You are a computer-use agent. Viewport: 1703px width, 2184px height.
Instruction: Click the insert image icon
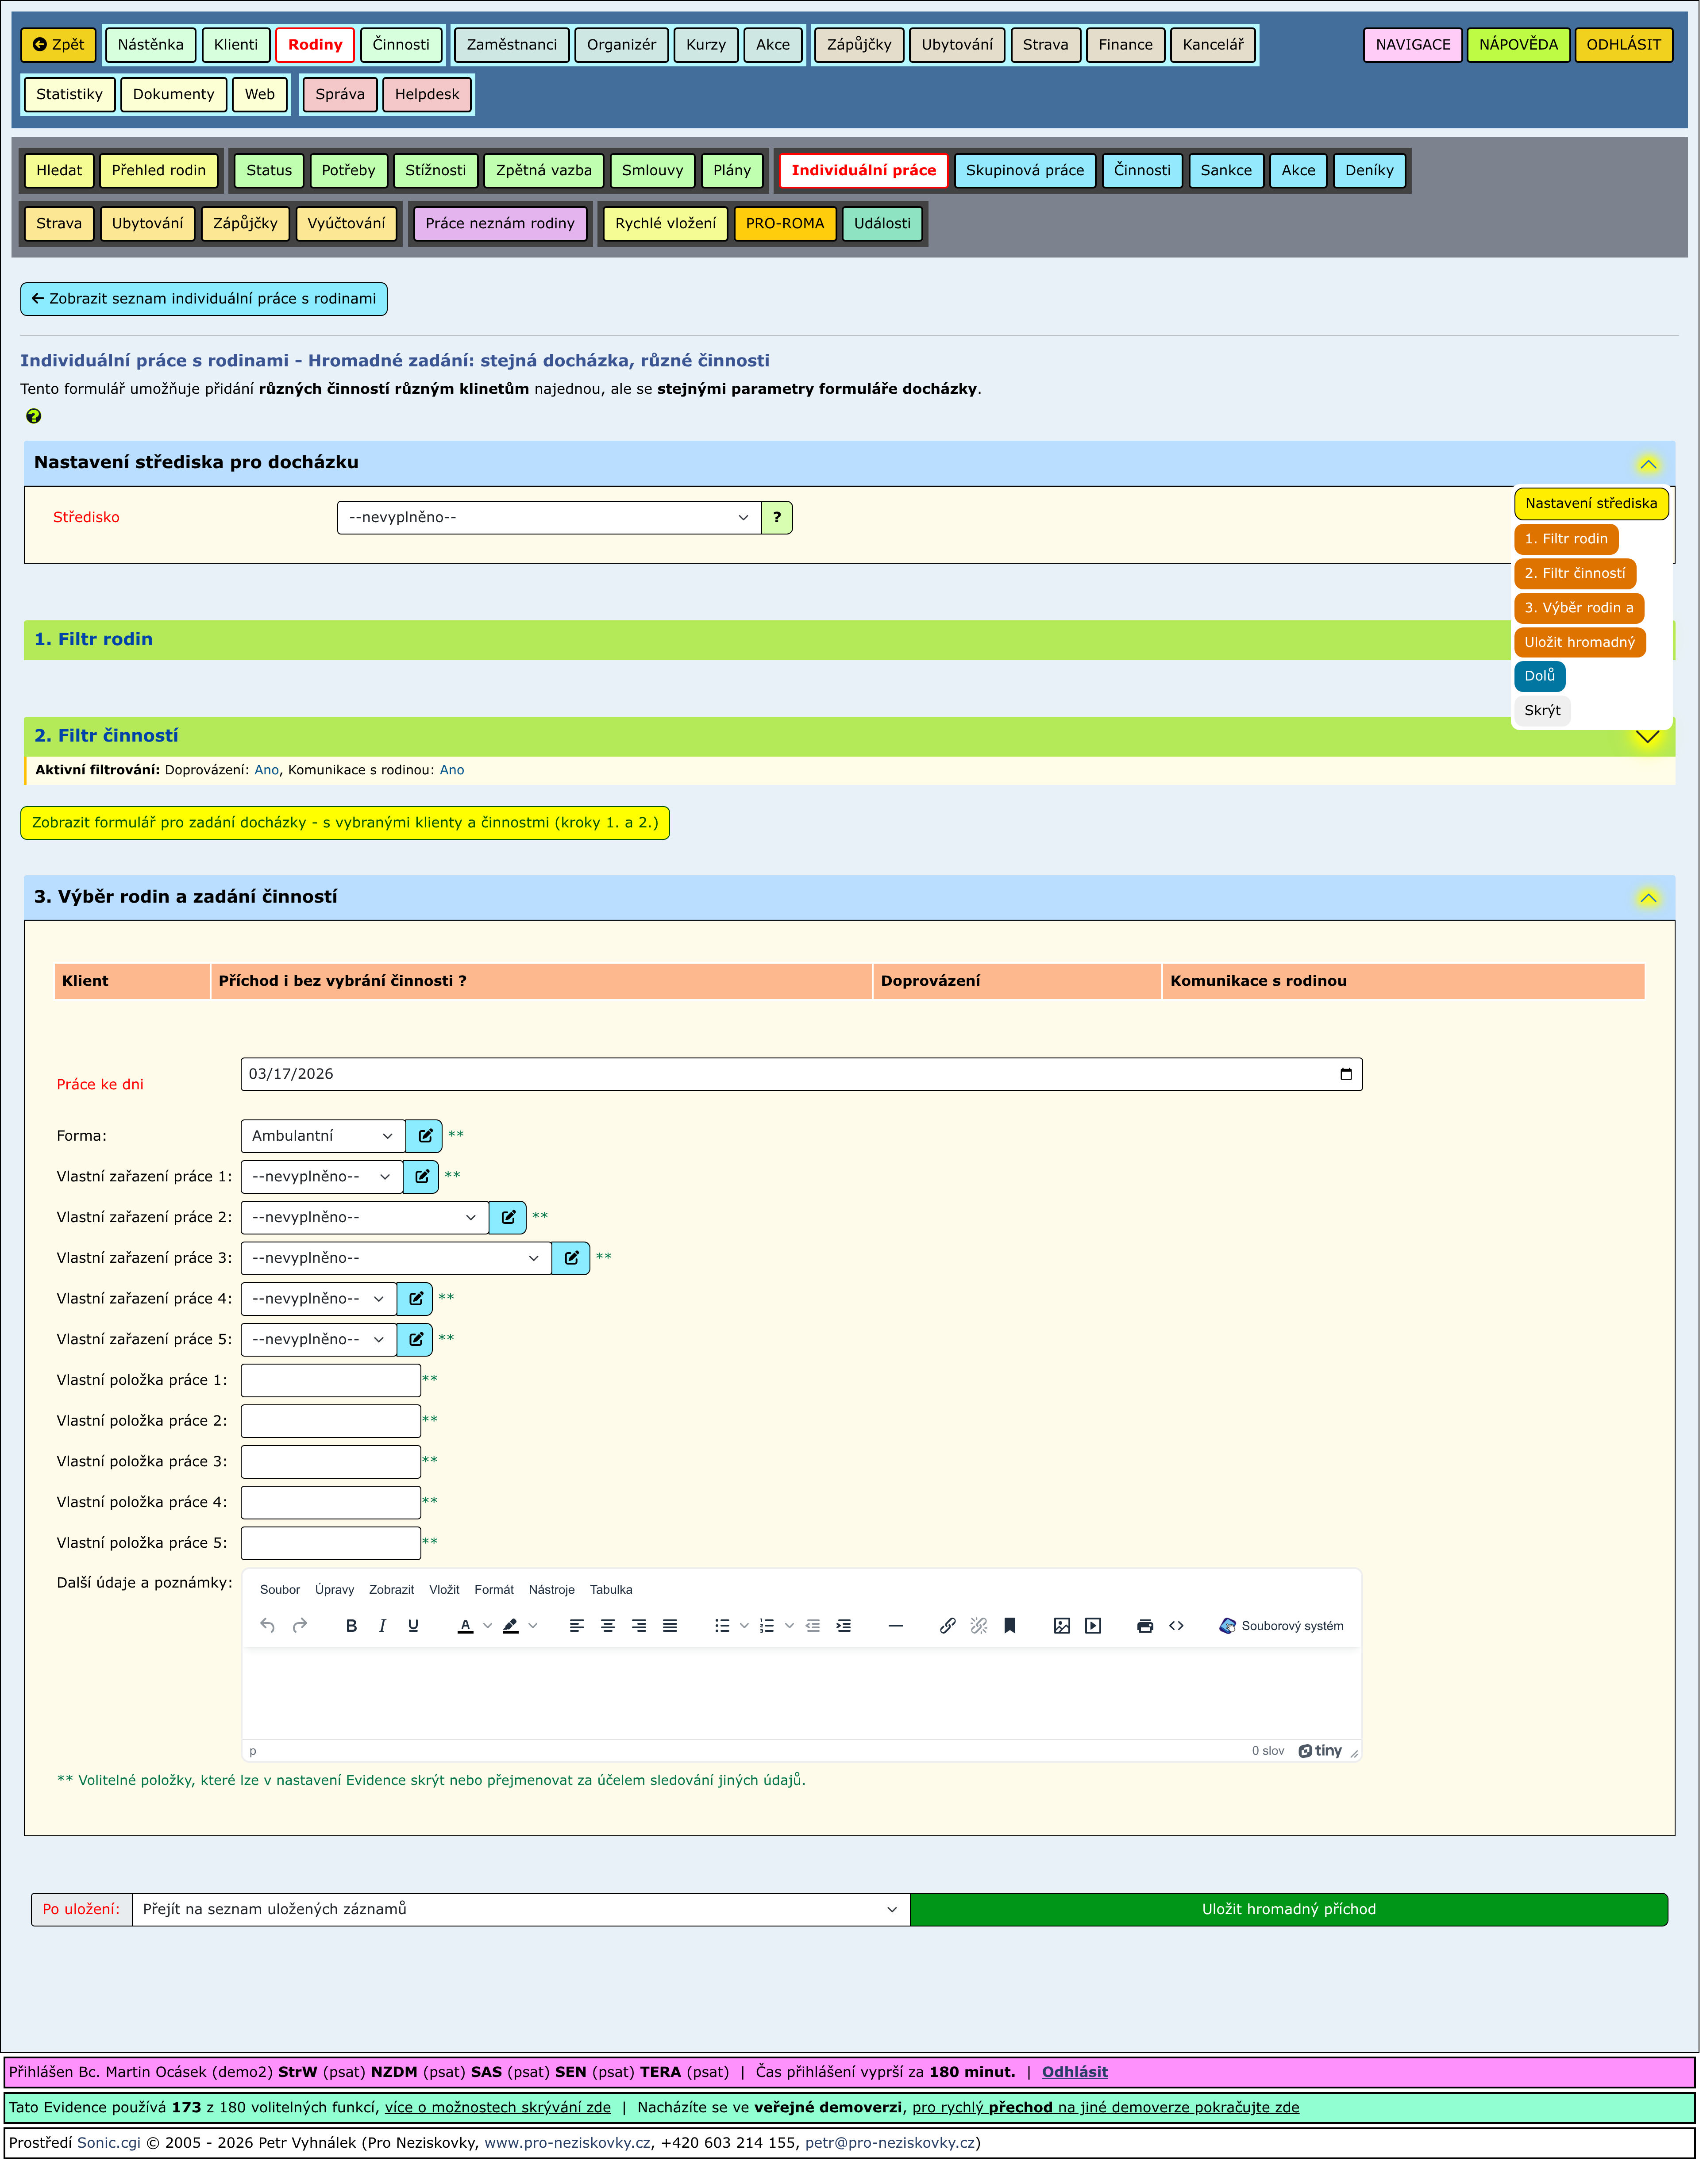pos(1062,1627)
